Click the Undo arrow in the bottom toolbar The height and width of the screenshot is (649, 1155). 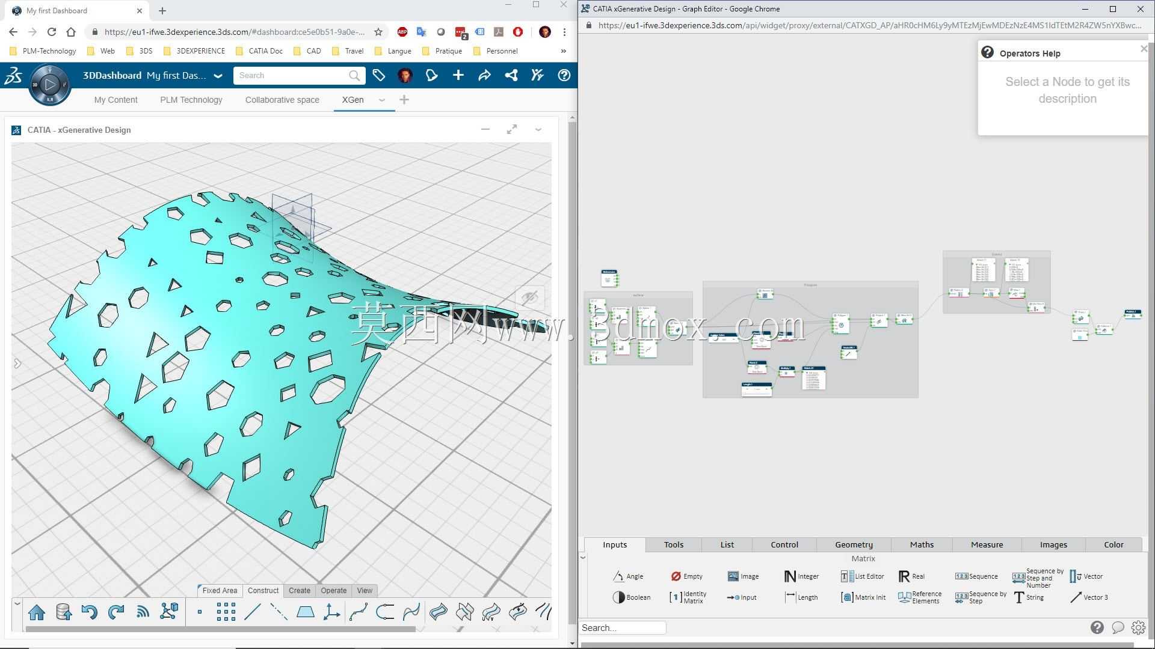90,612
